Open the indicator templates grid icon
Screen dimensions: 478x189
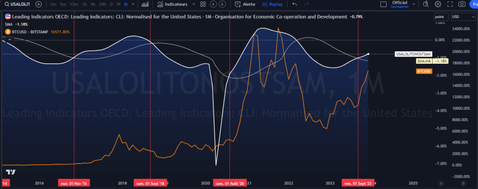pos(203,4)
